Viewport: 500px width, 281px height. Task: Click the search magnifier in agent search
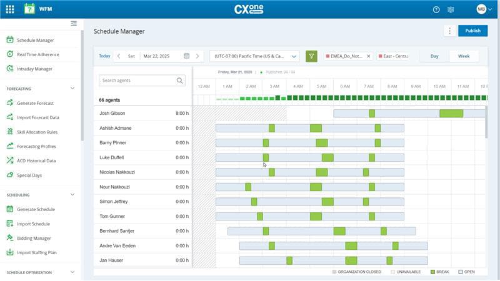(x=180, y=81)
